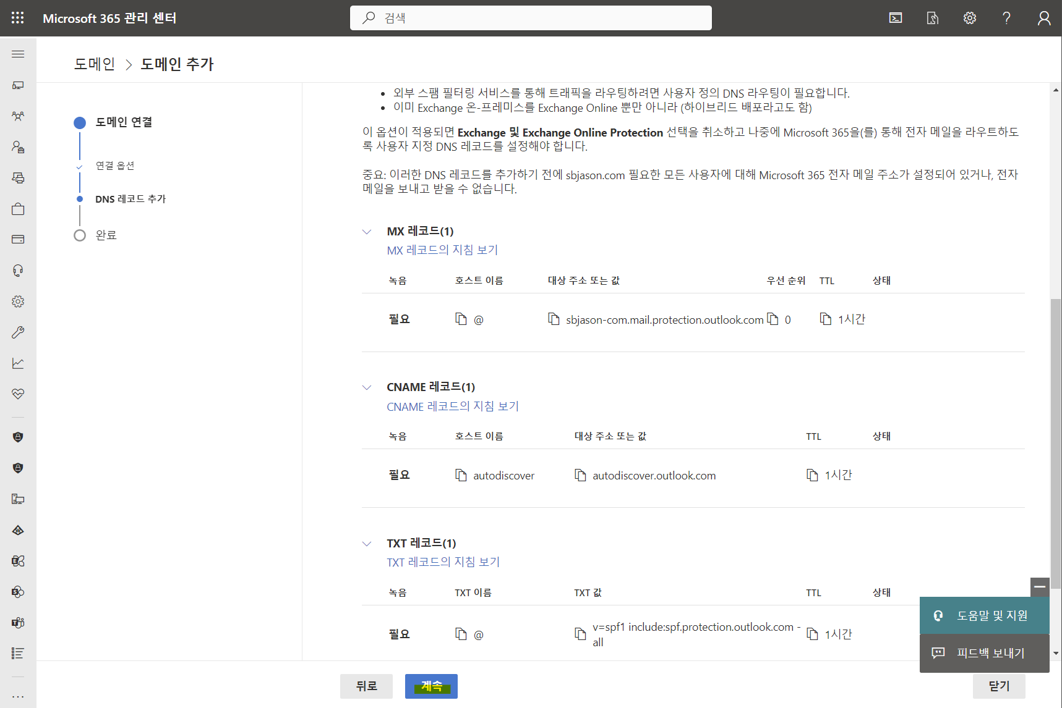Open the Reports chart sidebar icon
1062x708 pixels.
[x=18, y=363]
